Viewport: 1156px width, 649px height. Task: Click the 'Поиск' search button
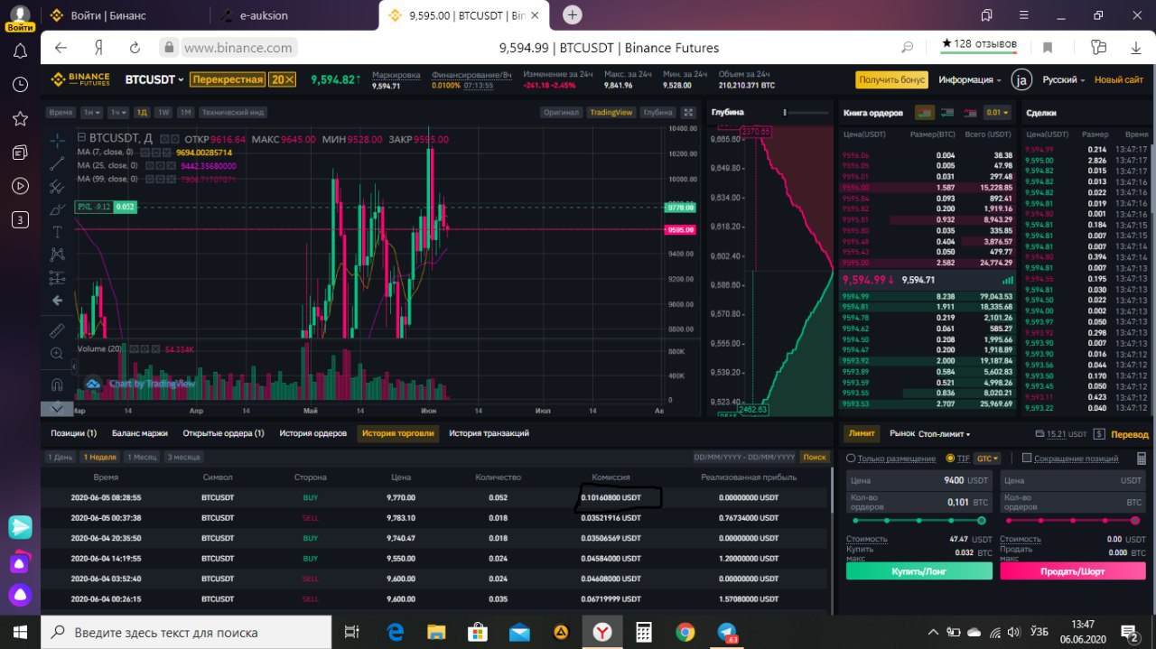click(814, 457)
